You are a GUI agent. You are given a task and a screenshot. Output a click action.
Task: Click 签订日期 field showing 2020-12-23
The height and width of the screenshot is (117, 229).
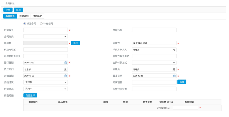pos(46,62)
